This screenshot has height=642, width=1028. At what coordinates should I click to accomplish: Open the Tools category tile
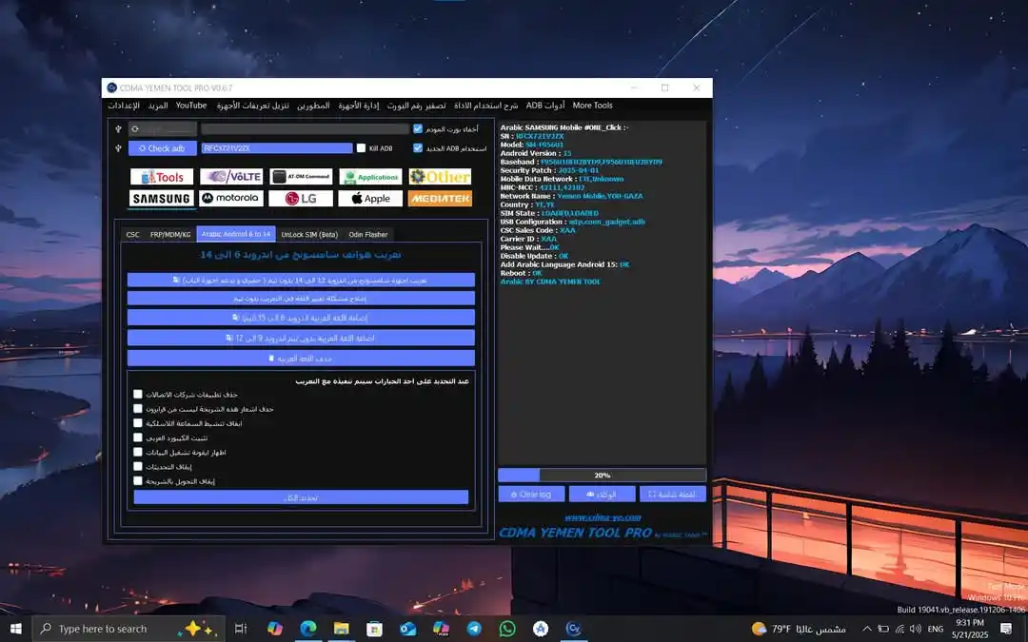click(162, 177)
